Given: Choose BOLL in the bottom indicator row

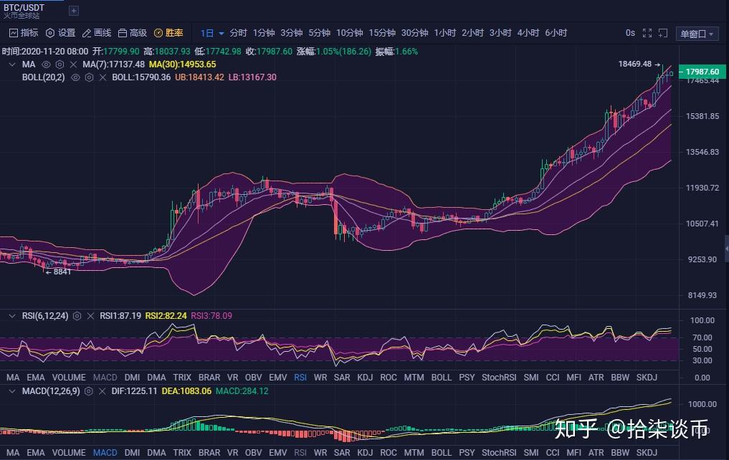Looking at the screenshot, I should tap(442, 453).
